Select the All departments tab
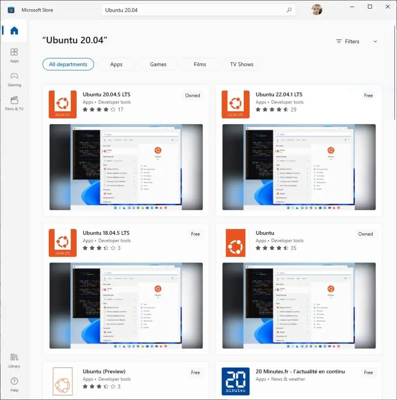 (68, 64)
